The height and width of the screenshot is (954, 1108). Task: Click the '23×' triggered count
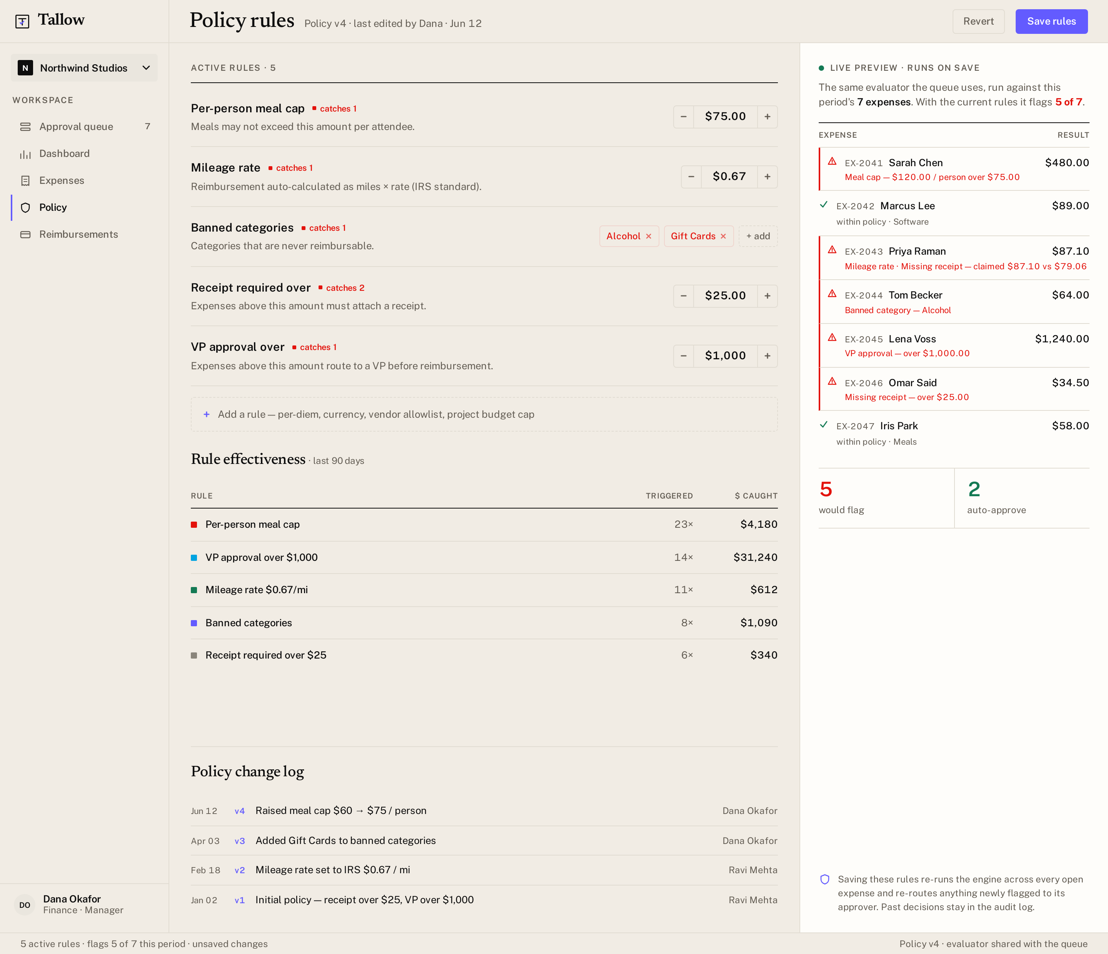pos(683,525)
